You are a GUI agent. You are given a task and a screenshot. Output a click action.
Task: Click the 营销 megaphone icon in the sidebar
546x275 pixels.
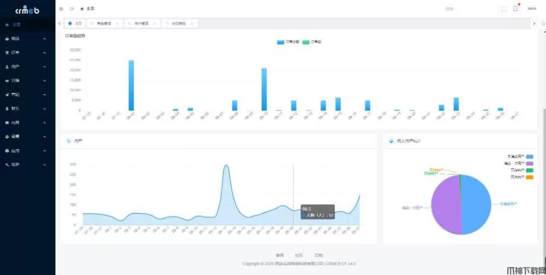7,95
